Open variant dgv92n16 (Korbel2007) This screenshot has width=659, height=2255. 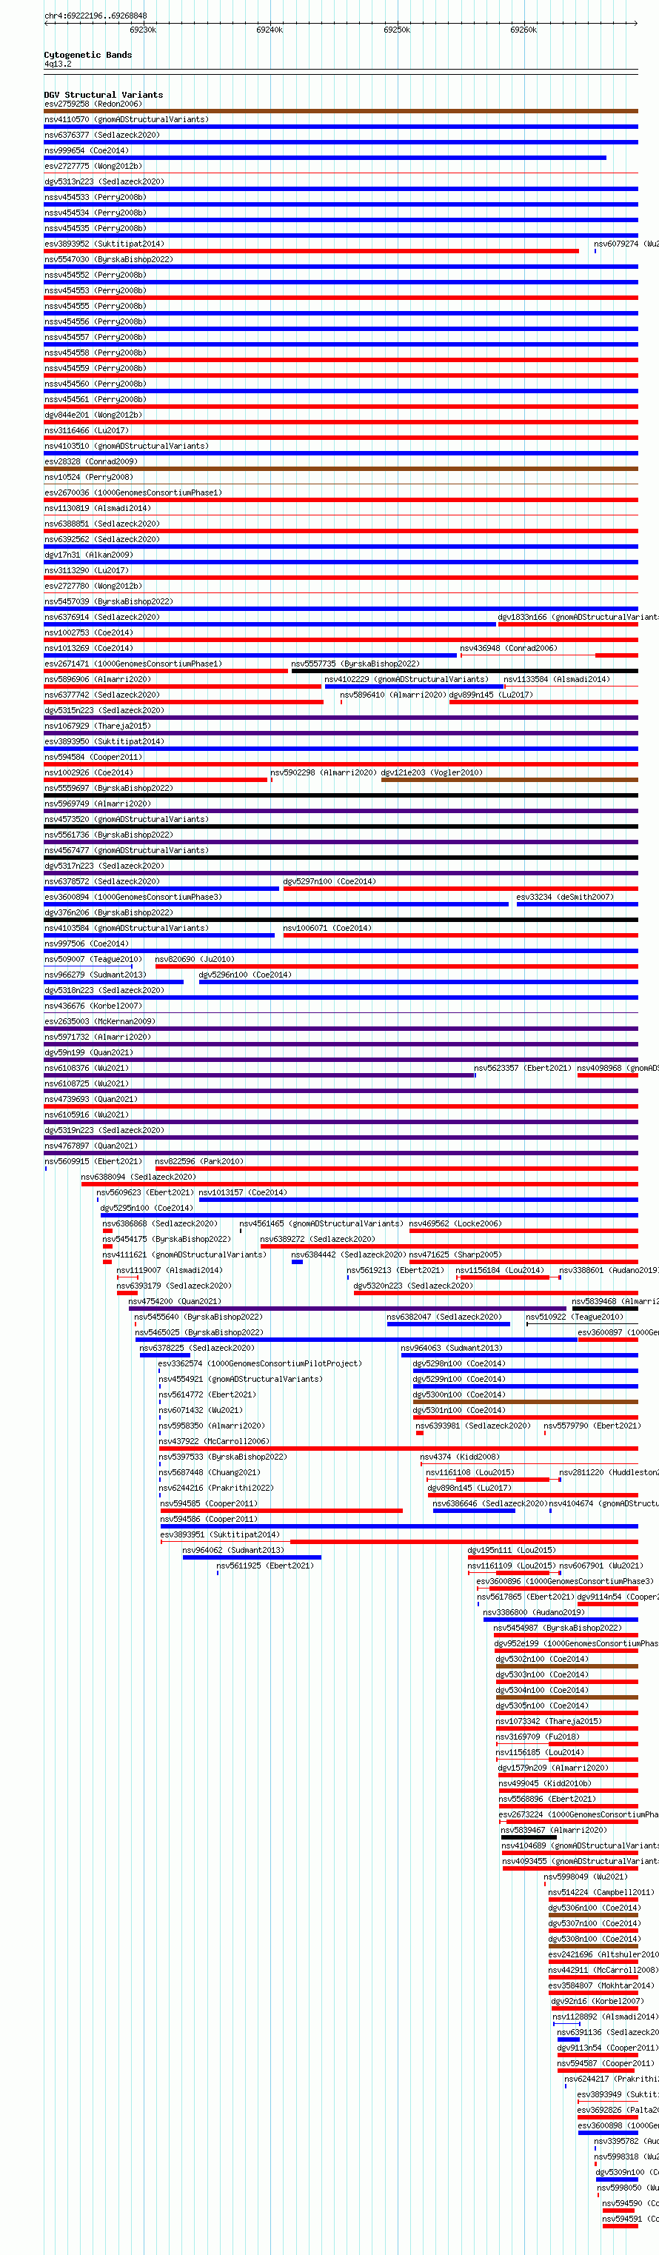[x=597, y=2001]
